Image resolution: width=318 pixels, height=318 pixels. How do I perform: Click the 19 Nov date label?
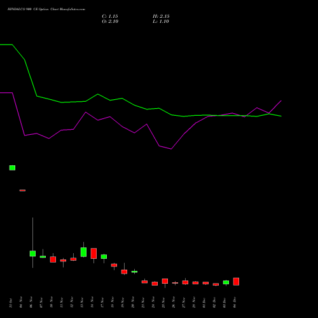(x=123, y=303)
